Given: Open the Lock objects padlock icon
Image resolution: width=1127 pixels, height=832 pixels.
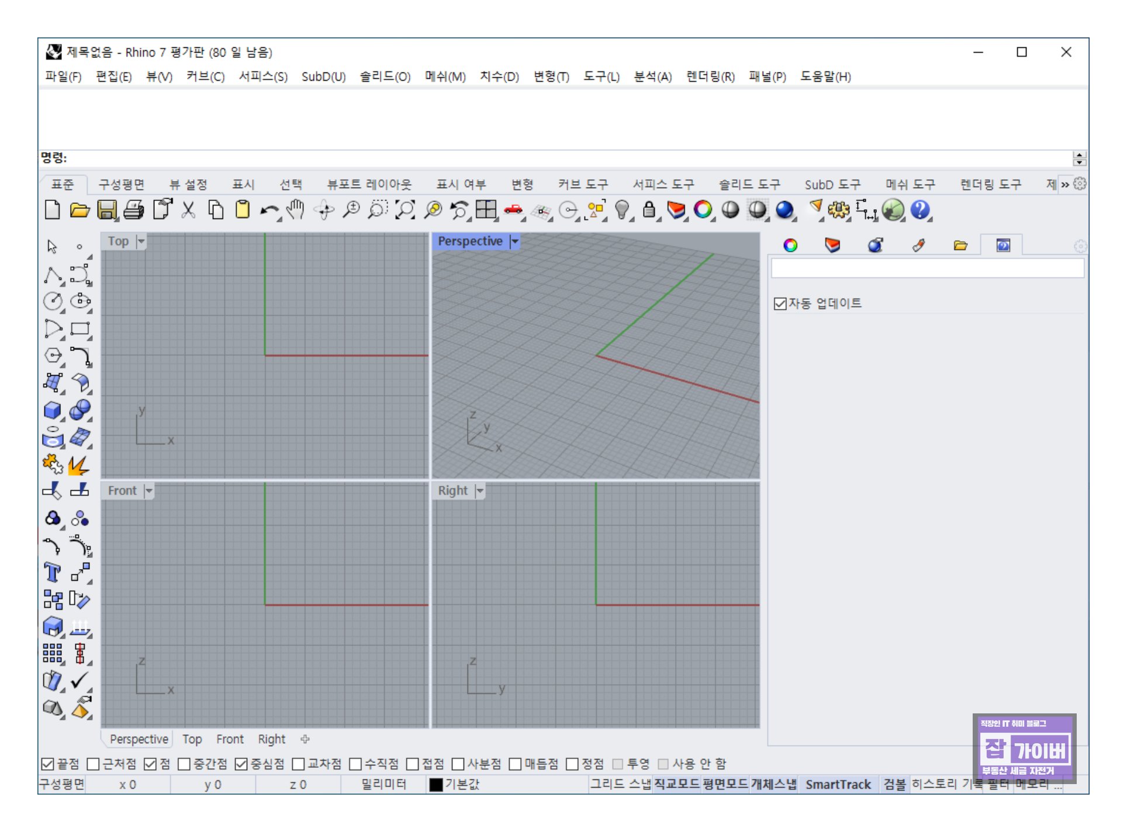Looking at the screenshot, I should coord(649,210).
